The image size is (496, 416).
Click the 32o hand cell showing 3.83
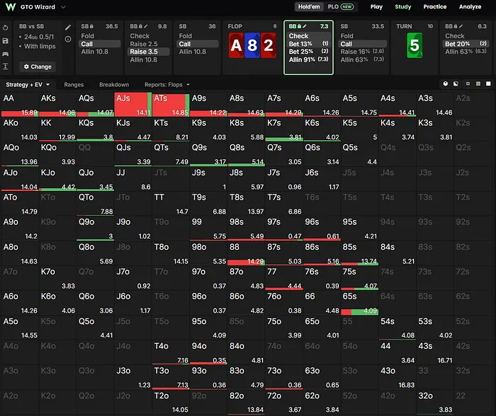click(x=435, y=402)
